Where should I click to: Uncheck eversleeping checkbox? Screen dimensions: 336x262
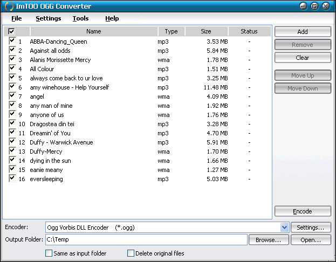tap(12, 178)
